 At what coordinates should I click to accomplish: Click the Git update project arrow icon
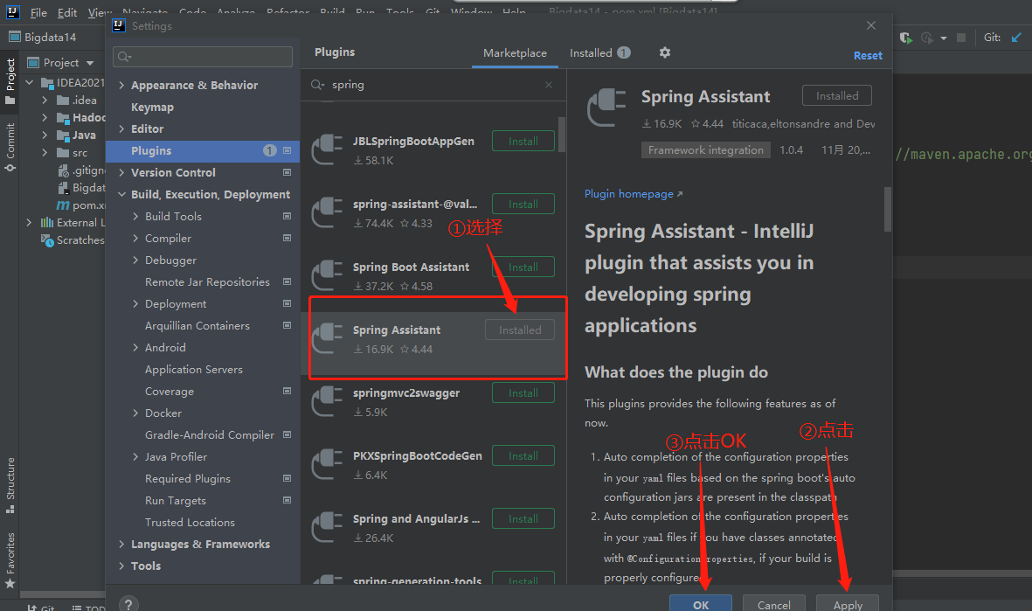click(1017, 38)
